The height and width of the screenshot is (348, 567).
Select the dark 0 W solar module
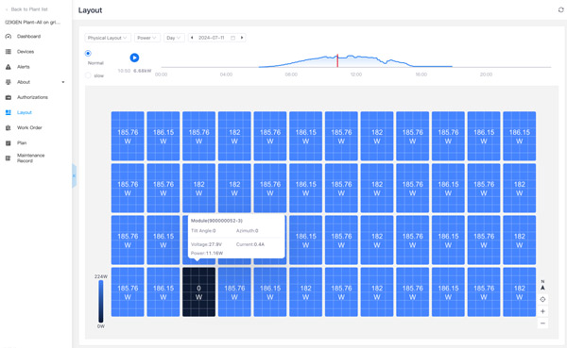coord(198,292)
